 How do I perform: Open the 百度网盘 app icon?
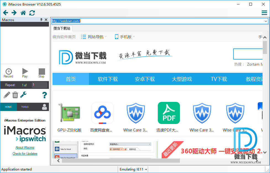point(103,113)
